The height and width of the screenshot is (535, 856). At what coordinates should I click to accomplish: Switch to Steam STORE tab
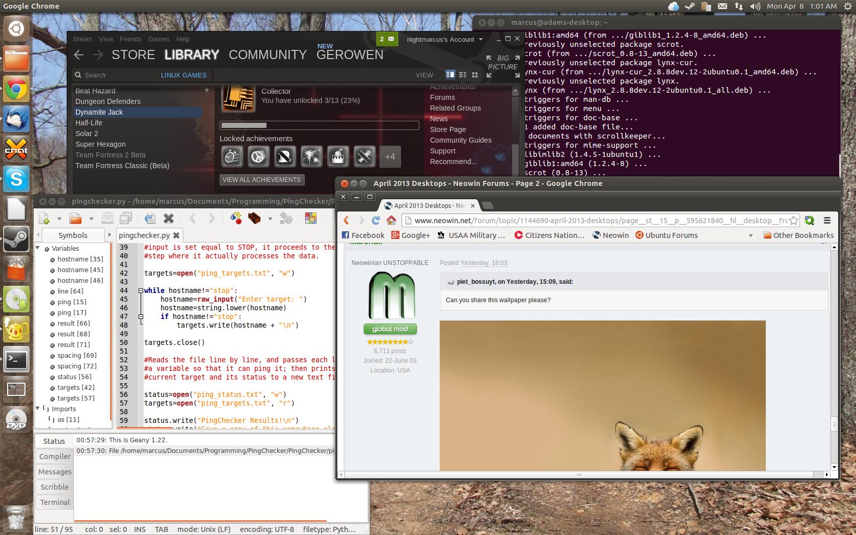coord(133,55)
